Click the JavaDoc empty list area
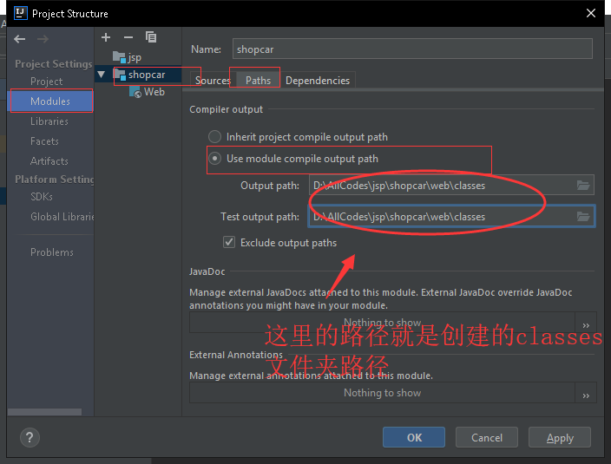The image size is (611, 464). 382,323
